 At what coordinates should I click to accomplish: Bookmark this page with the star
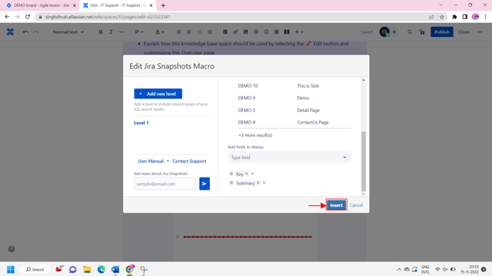click(442, 16)
